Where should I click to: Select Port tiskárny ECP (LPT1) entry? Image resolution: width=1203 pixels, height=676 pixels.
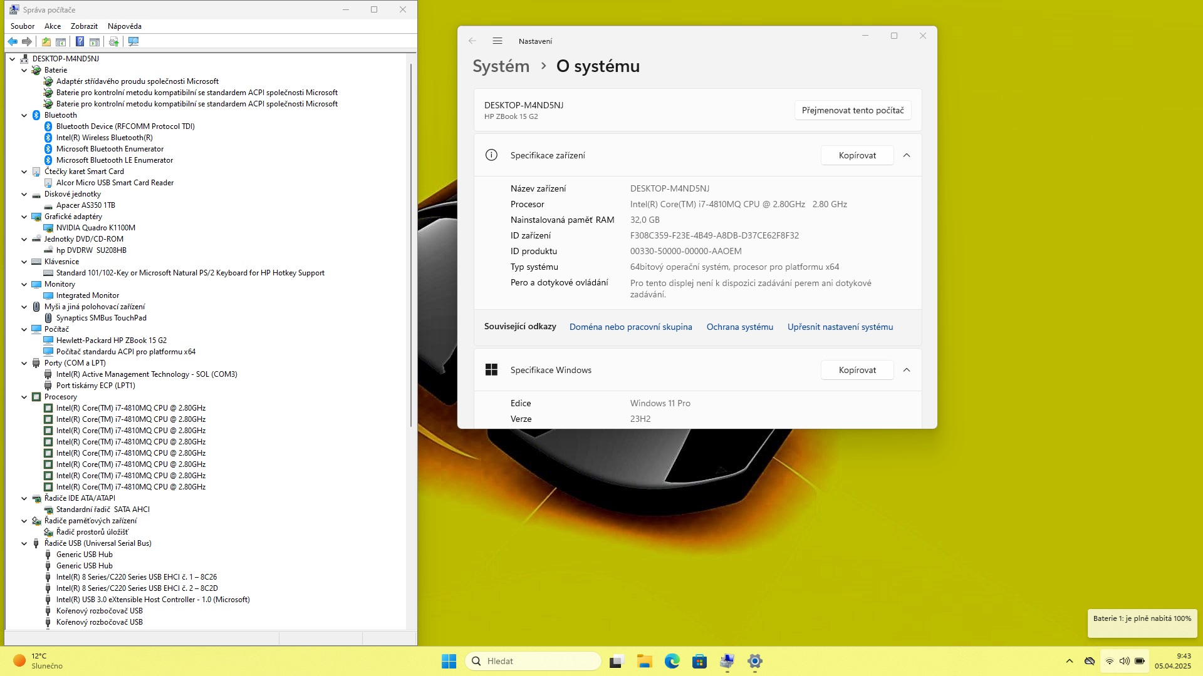[96, 386]
